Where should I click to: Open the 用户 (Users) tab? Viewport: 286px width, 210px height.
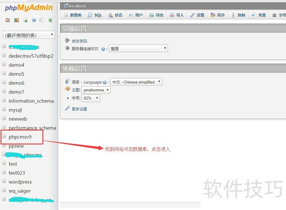tap(136, 15)
